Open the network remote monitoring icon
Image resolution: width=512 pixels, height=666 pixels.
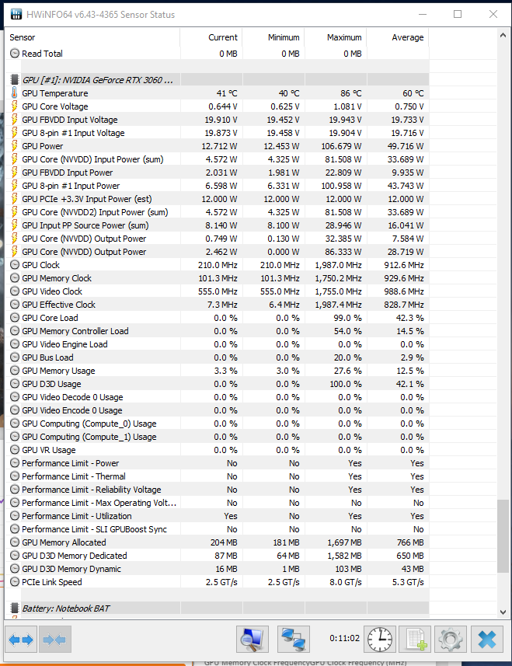[x=294, y=639]
